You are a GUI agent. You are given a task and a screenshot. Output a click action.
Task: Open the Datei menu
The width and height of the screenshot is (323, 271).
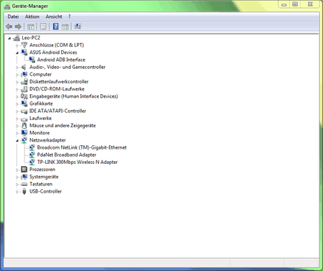click(13, 17)
